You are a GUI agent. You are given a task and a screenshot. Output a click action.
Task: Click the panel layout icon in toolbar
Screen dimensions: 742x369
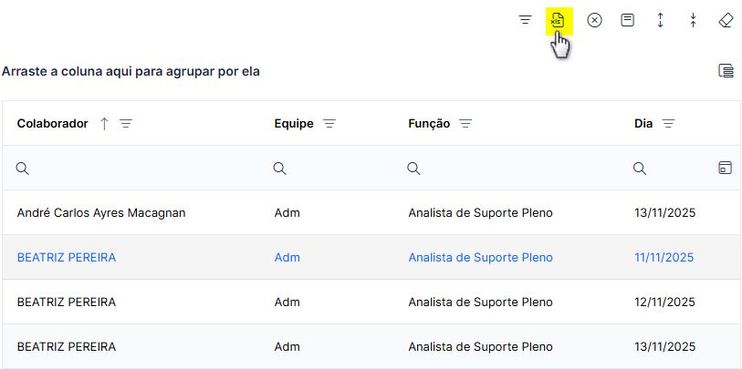coord(628,20)
